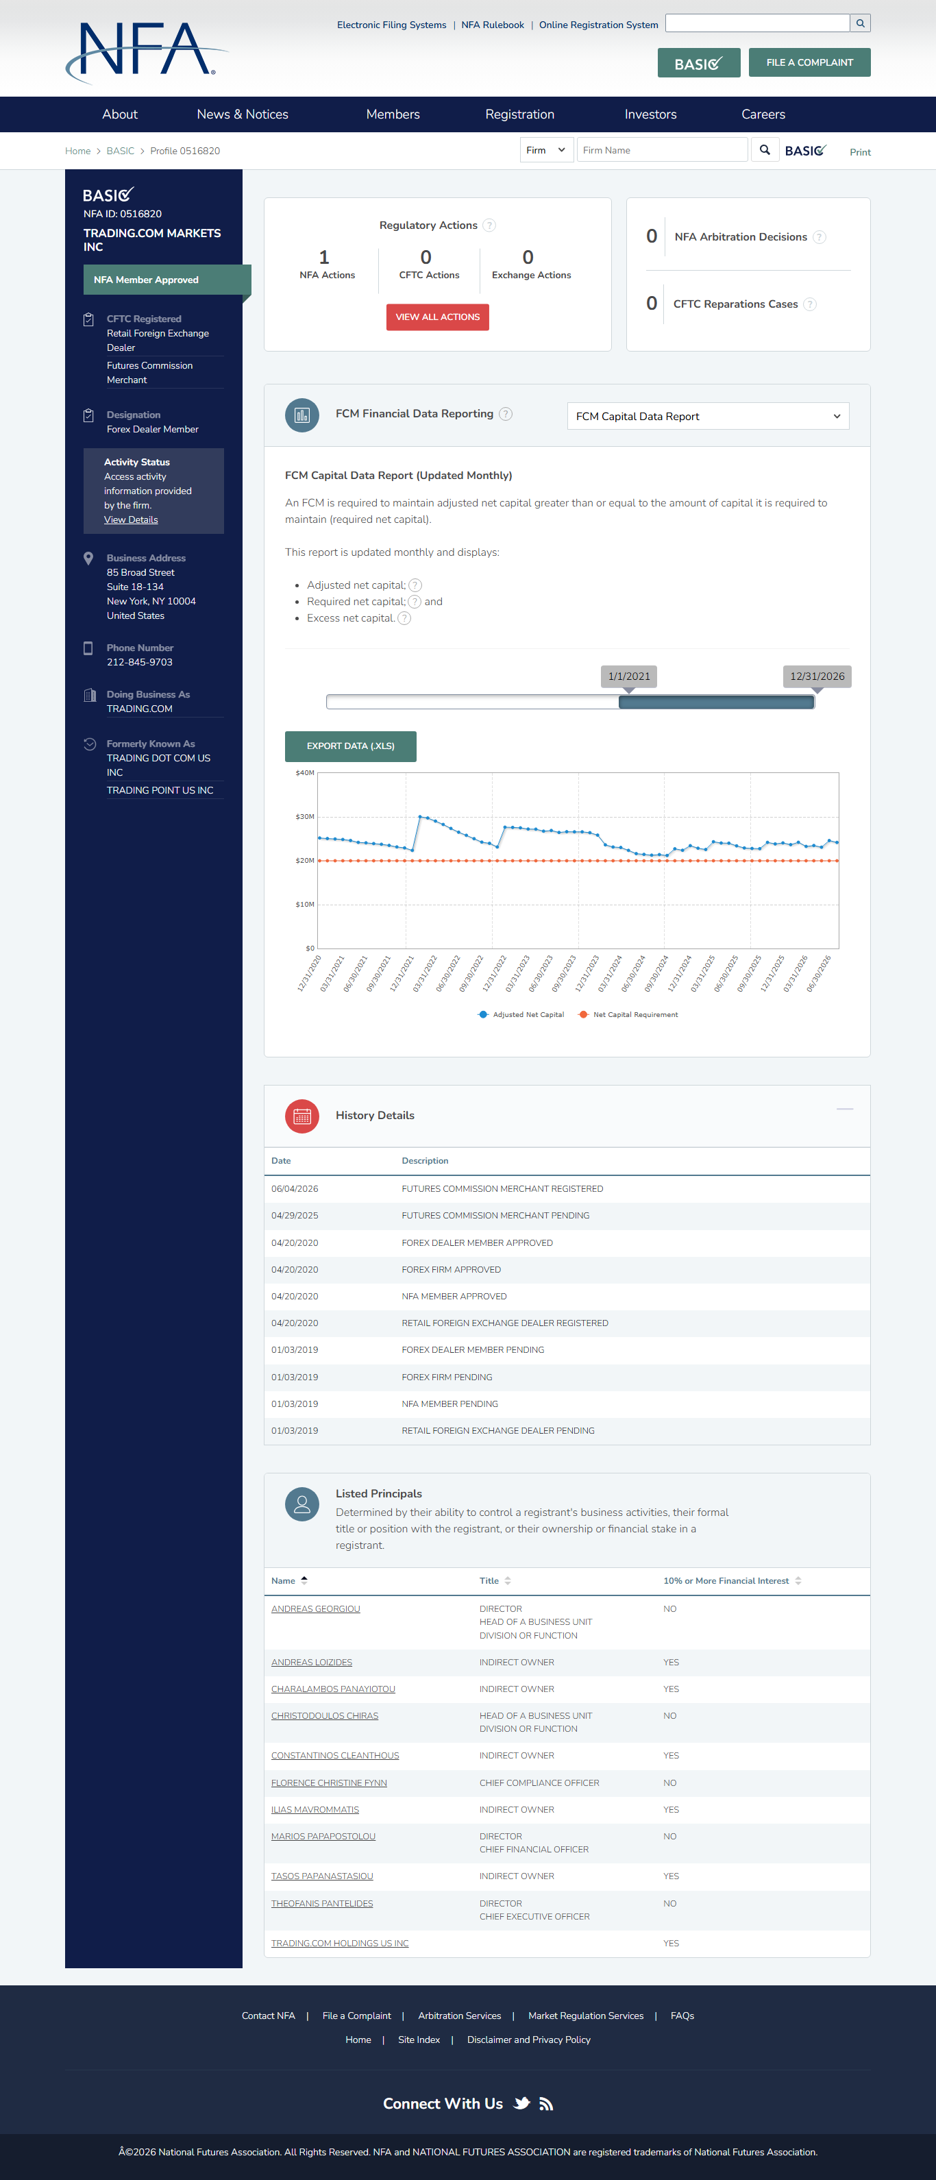
Task: Click the View Details activity status link
Action: coord(131,519)
